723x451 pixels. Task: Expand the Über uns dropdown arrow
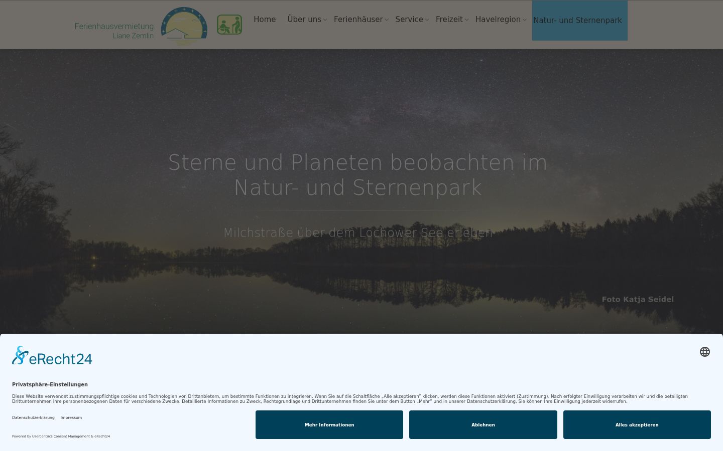[325, 20]
